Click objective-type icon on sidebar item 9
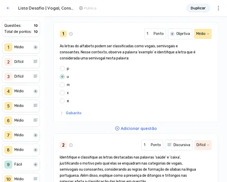 click(35, 164)
